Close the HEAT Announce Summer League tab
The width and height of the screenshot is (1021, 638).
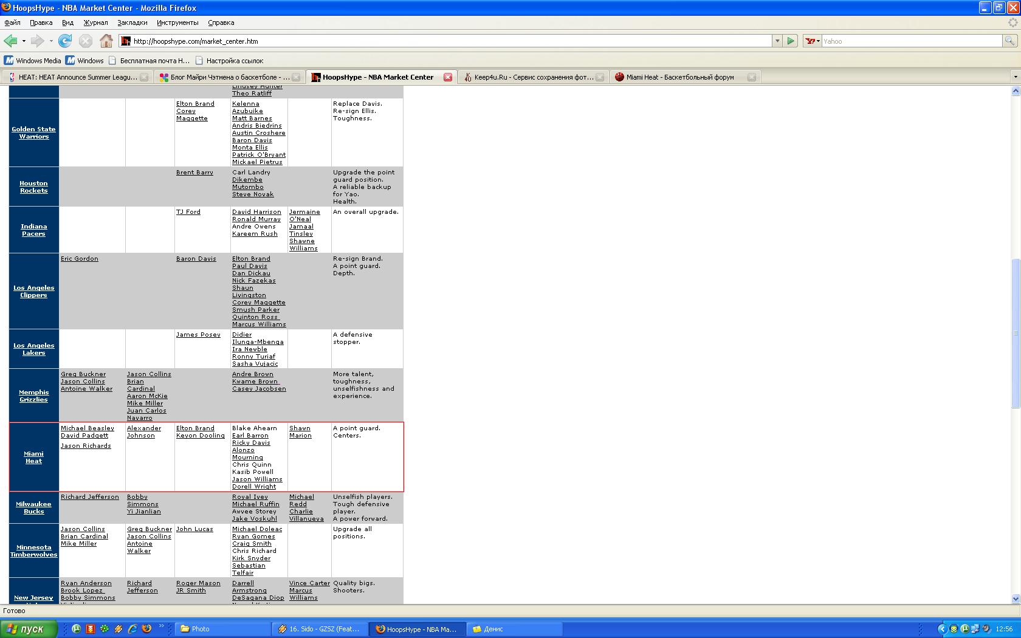[144, 77]
